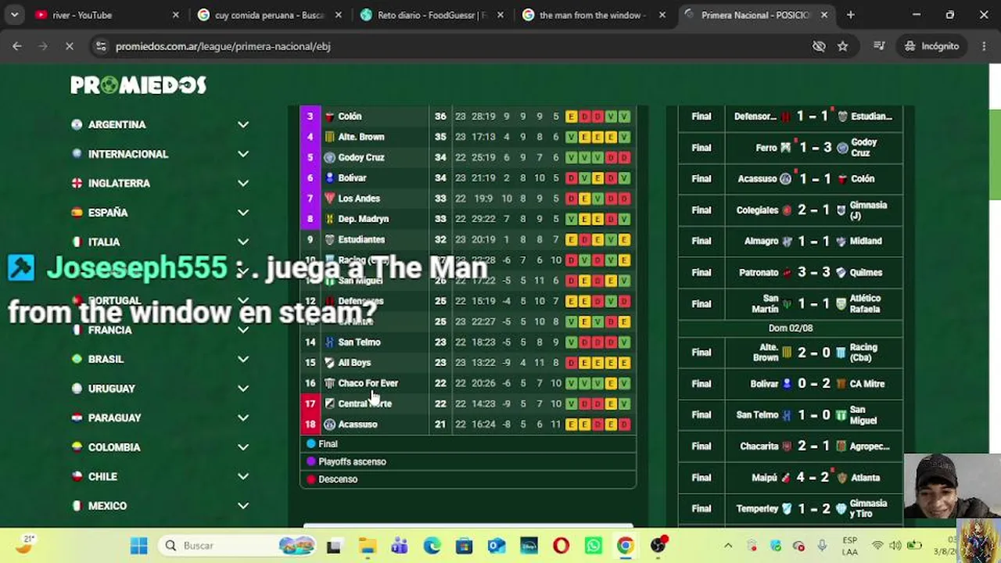Open the Windows Start menu
Viewport: 1001px width, 563px height.
pos(139,546)
